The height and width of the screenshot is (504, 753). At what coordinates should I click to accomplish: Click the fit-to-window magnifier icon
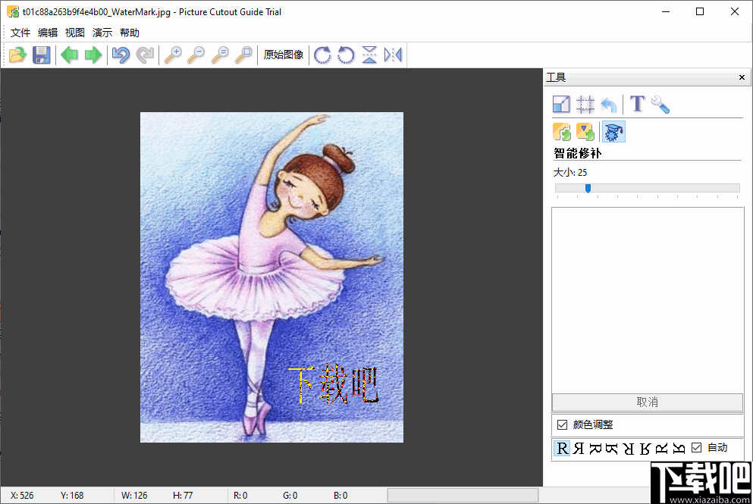point(243,55)
